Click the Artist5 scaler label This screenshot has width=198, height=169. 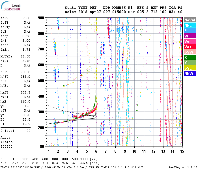7,142
